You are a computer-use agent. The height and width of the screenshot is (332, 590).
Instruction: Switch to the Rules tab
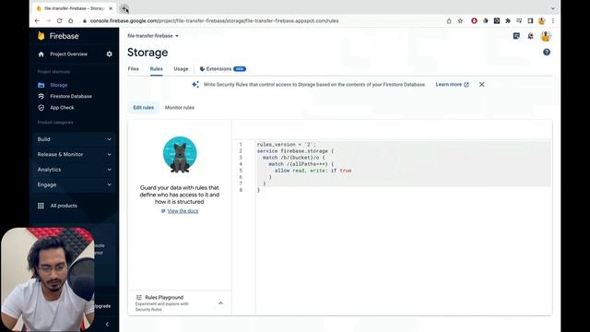[x=156, y=69]
